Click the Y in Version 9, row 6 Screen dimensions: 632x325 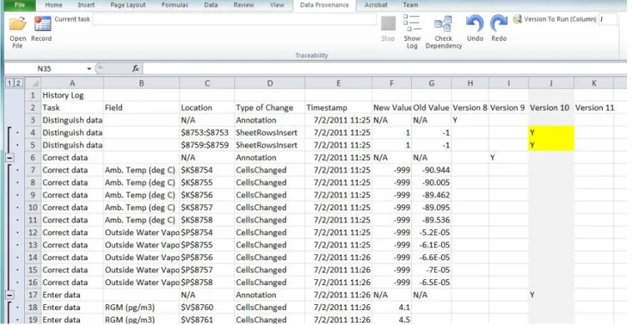pos(509,157)
